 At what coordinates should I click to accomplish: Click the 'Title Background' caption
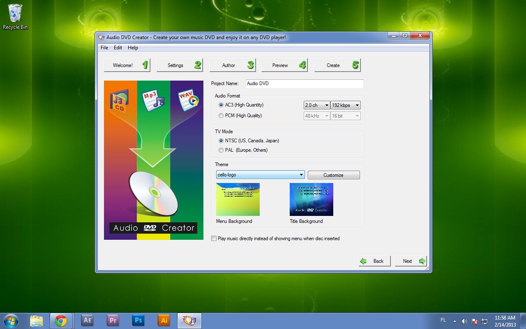(x=306, y=221)
